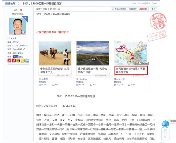Click the ID:sy老灰 author link
This screenshot has height=143, width=176.
pos(43,79)
